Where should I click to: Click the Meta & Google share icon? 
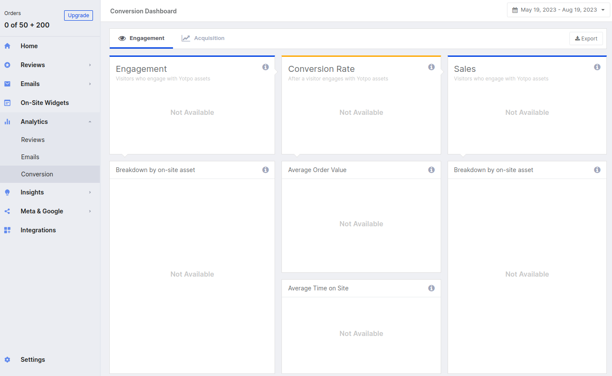pos(7,211)
